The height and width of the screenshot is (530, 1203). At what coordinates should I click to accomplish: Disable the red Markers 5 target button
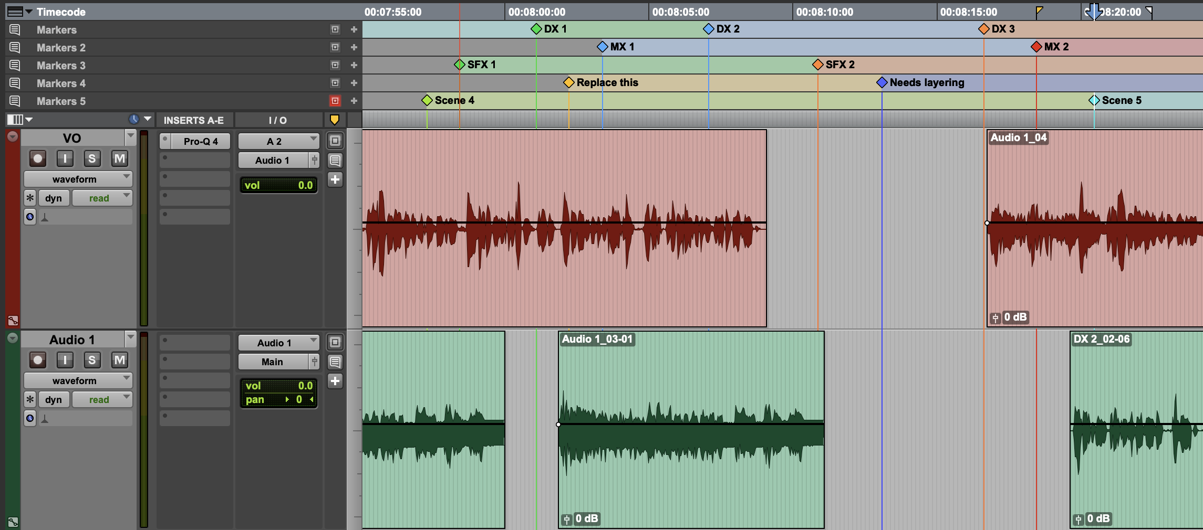(335, 101)
